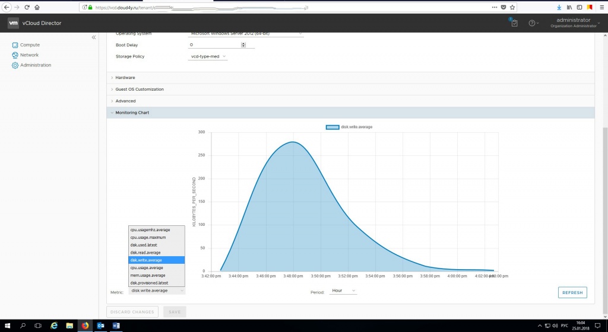Collapse the Monitoring Chart section

[x=132, y=113]
